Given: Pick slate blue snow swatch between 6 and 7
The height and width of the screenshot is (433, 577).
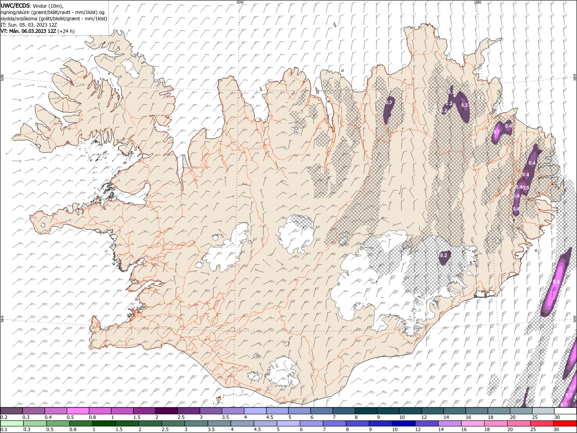Looking at the screenshot, I should click(x=321, y=411).
